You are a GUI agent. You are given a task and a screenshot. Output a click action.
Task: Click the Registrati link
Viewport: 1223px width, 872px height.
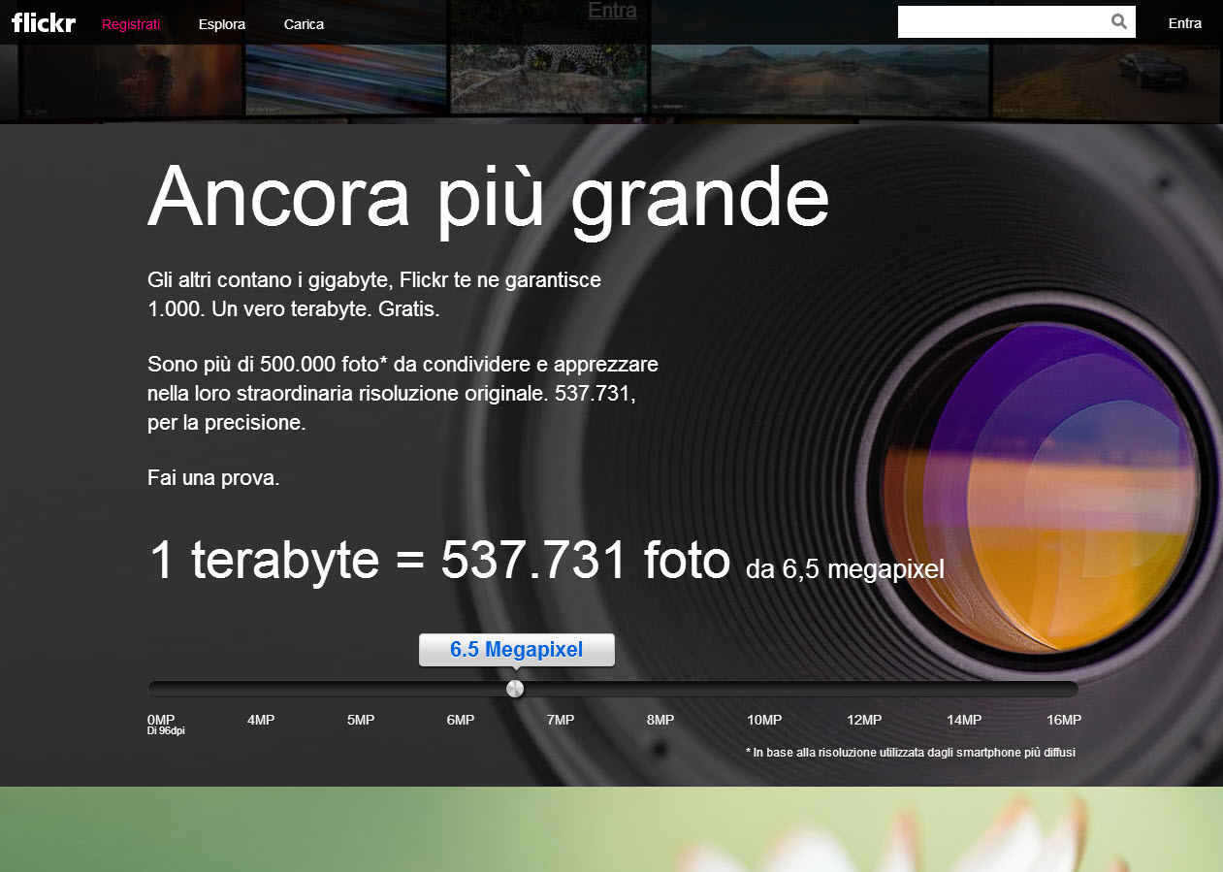(131, 23)
